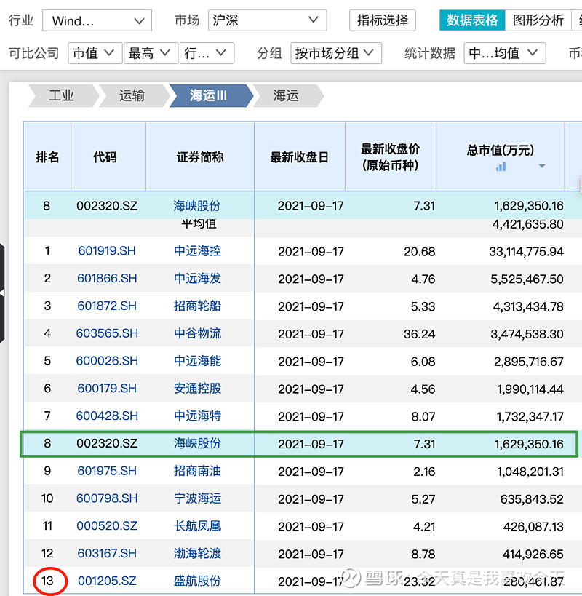Click the 指标选择 button
This screenshot has height=596, width=582.
tap(383, 20)
